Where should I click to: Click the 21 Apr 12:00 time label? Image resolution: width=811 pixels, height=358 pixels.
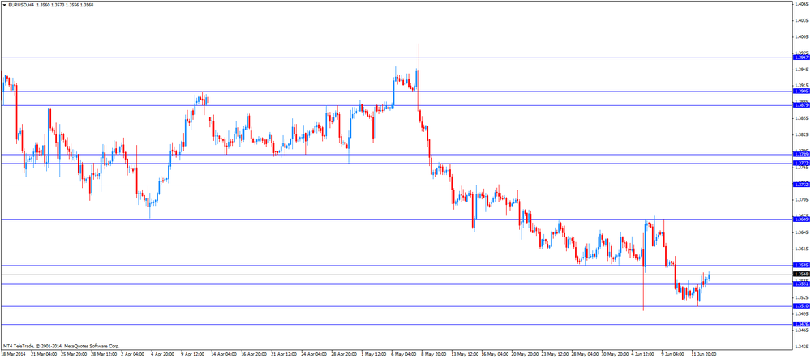283,355
